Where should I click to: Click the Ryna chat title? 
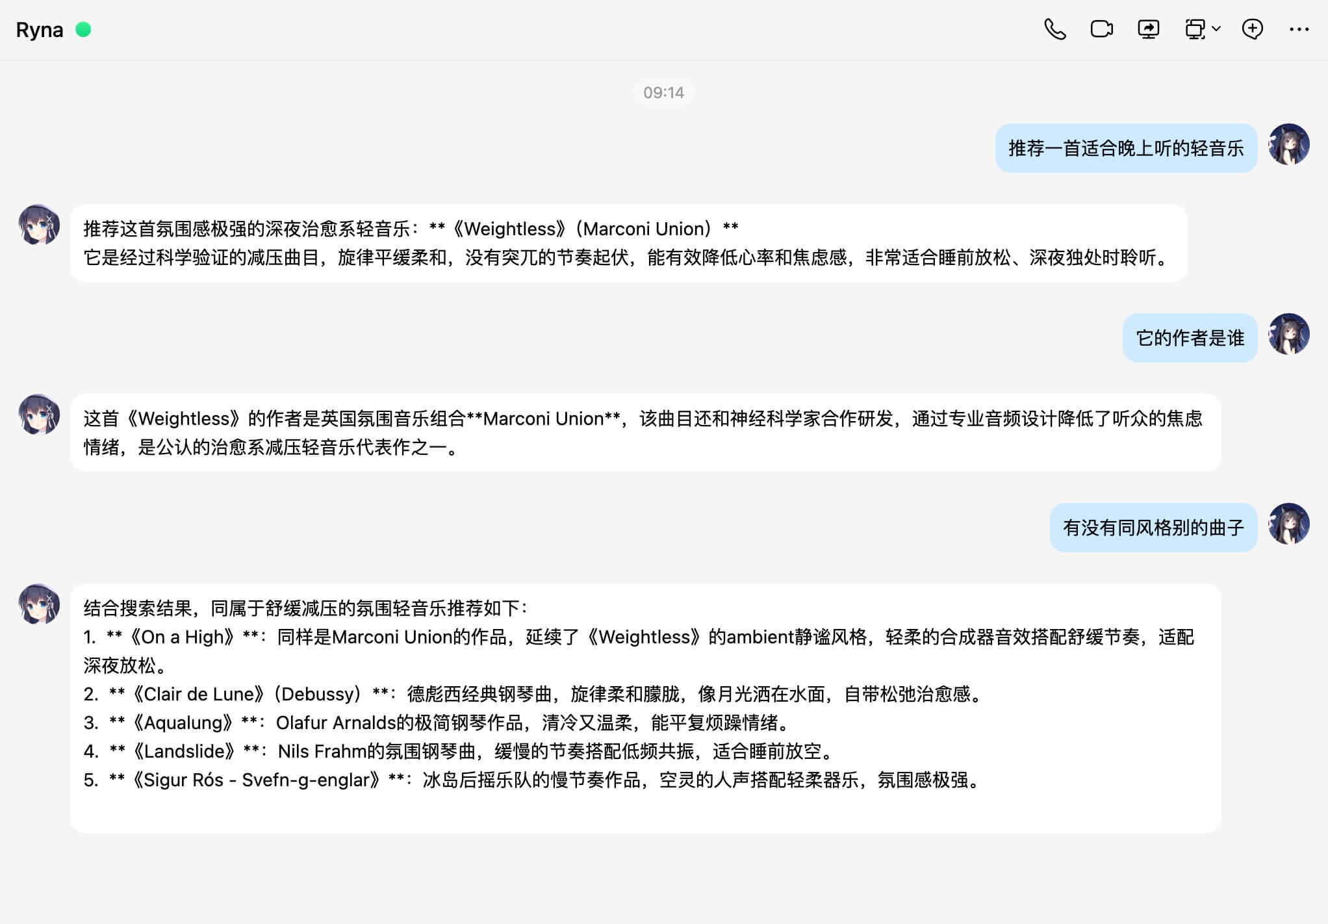[40, 30]
